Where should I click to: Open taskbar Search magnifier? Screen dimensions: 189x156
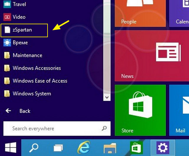coord(35,147)
